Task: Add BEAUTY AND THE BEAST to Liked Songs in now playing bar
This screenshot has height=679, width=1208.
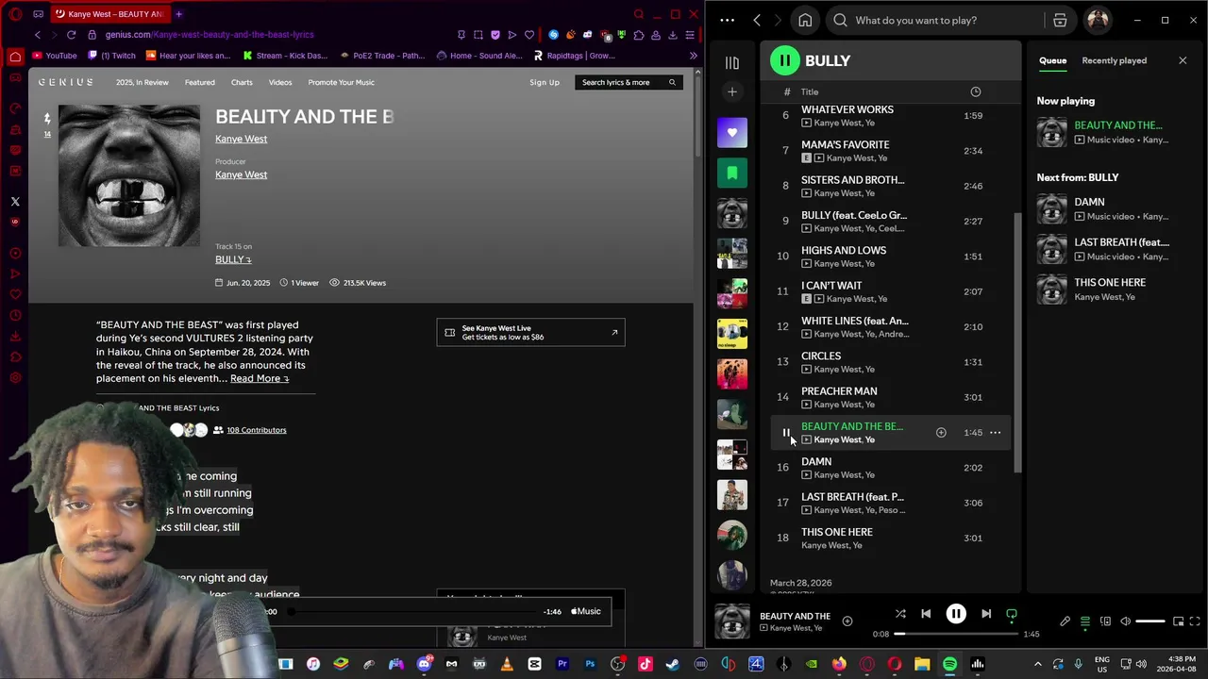Action: point(847,621)
